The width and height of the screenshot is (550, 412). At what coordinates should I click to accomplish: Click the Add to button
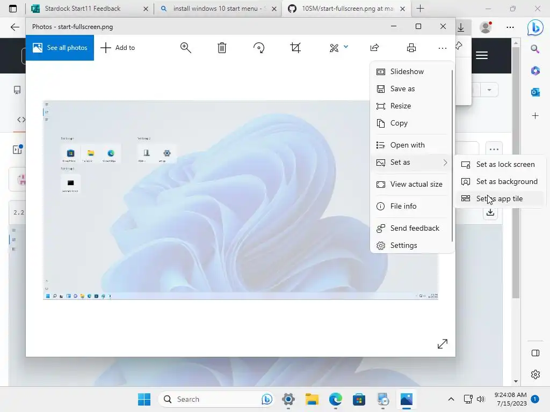coord(118,48)
